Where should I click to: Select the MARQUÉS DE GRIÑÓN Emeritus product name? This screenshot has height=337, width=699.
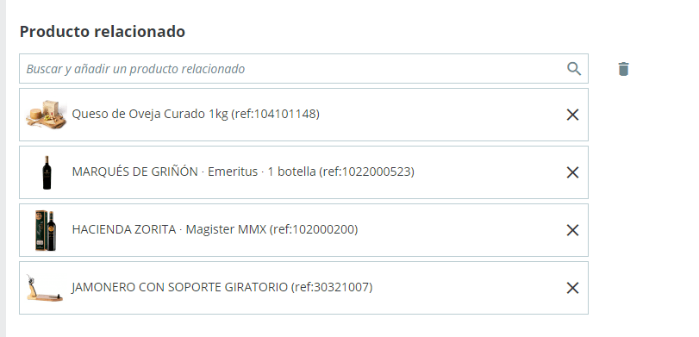(x=194, y=172)
